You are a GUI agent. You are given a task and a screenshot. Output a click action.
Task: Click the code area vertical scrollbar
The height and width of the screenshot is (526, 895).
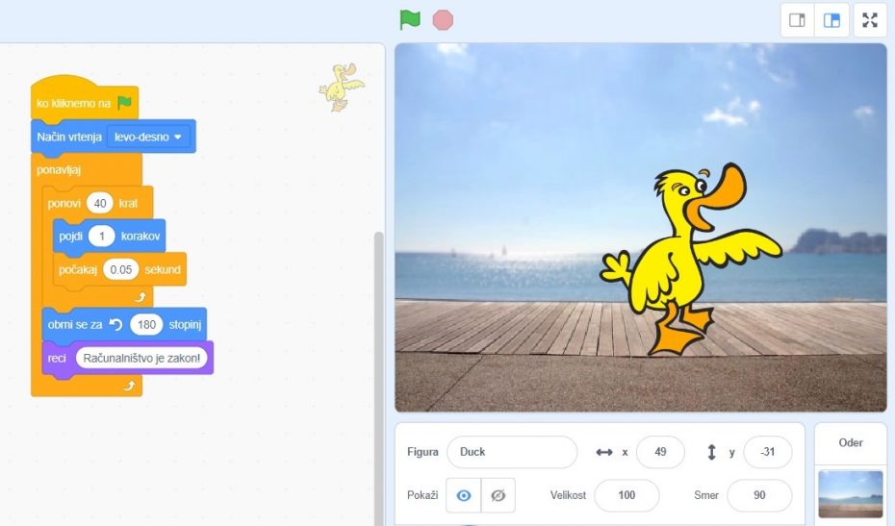(x=378, y=377)
